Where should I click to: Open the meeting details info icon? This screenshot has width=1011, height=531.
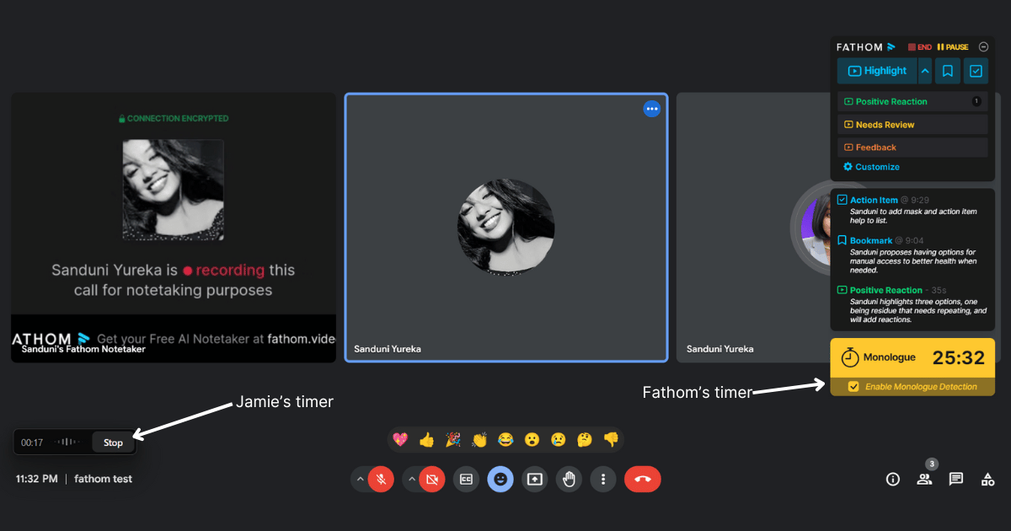pos(893,479)
